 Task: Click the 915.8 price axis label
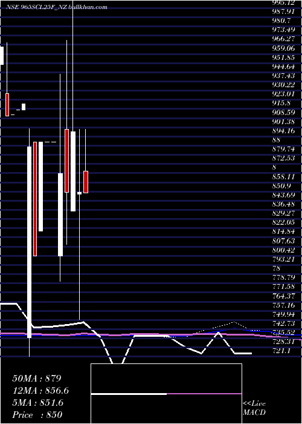(x=282, y=104)
